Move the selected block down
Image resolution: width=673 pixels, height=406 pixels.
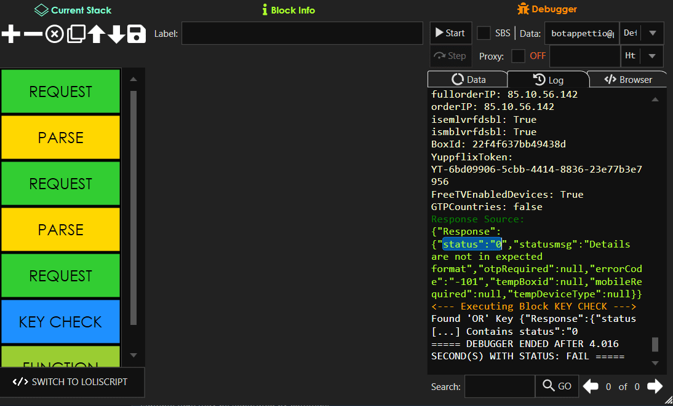pos(117,34)
